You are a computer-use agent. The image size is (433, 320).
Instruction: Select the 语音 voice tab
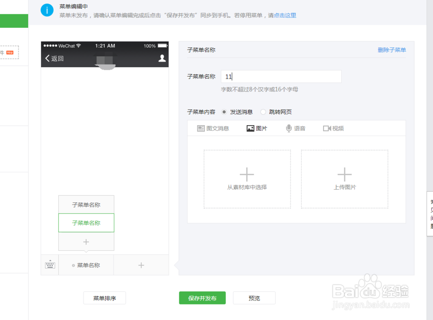(x=295, y=128)
